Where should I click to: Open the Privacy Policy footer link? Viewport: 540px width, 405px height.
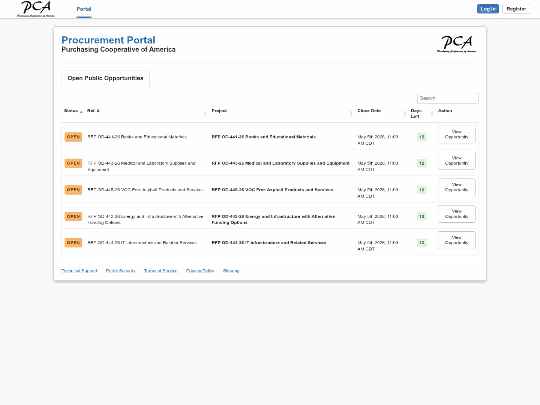point(200,271)
